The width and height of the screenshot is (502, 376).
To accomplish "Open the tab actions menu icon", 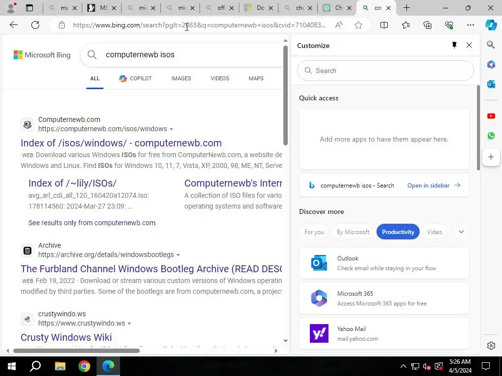I will click(x=29, y=8).
